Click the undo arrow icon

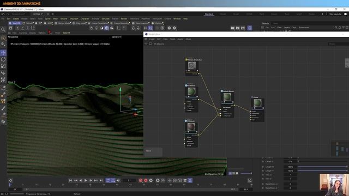click(3, 14)
